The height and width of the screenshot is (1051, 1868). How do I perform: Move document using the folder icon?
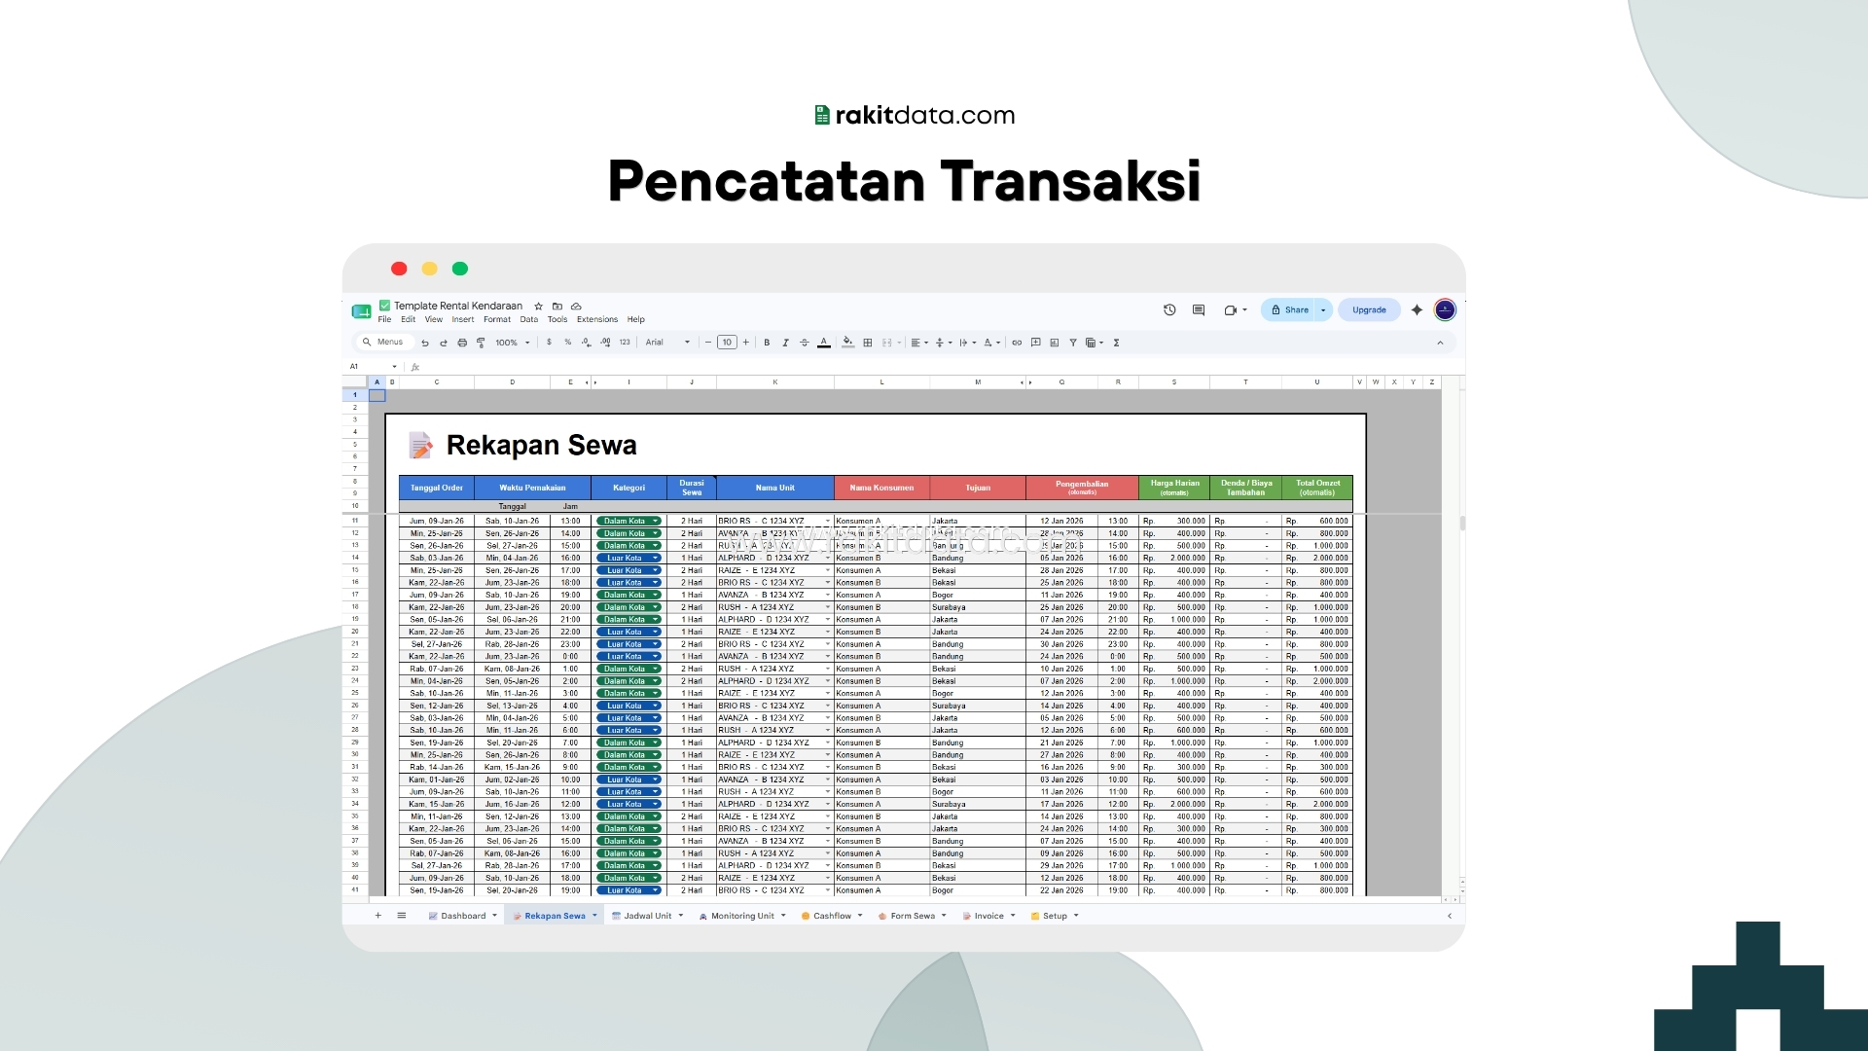[x=557, y=306]
